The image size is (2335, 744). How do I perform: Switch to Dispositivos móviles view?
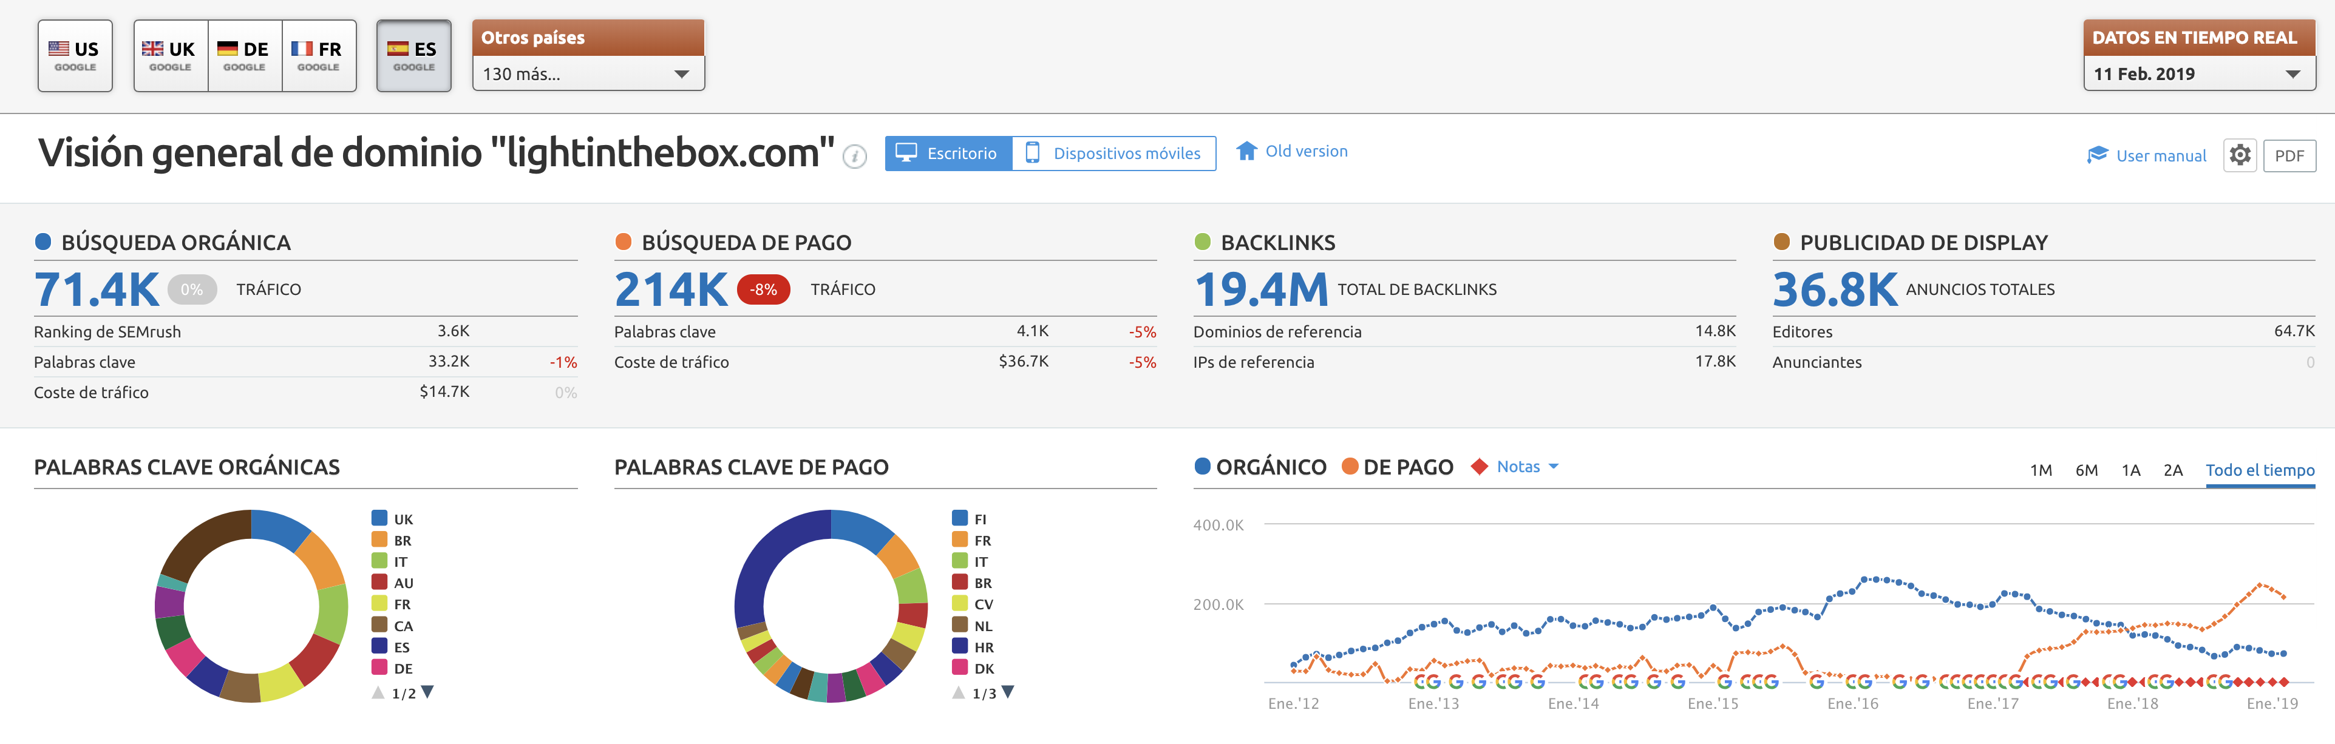[1114, 153]
